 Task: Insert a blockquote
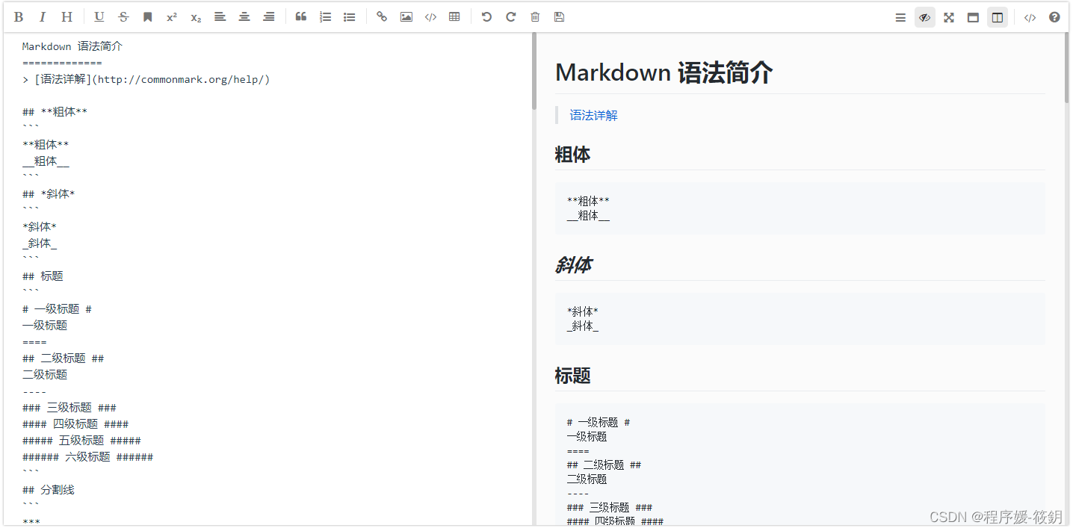(301, 17)
